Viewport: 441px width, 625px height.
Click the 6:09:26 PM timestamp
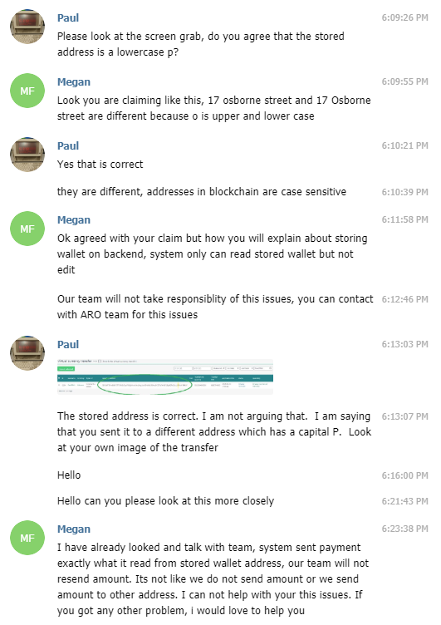point(404,17)
